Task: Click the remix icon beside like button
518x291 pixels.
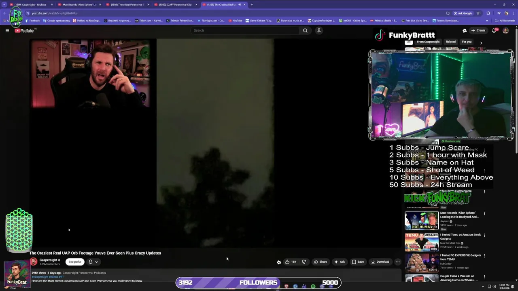Action: click(278, 262)
